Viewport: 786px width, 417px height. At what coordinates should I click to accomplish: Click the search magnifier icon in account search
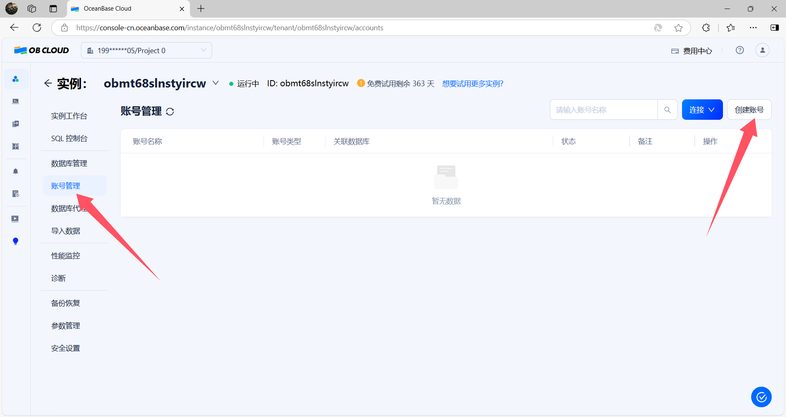(x=668, y=110)
